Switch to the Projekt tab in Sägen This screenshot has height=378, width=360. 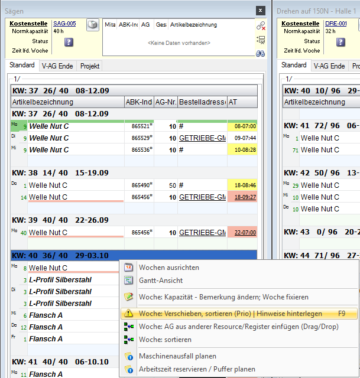point(90,66)
